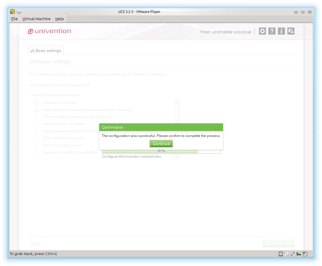Click the Confirmation dialog title bar
This screenshot has height=266, width=322.
coord(161,127)
